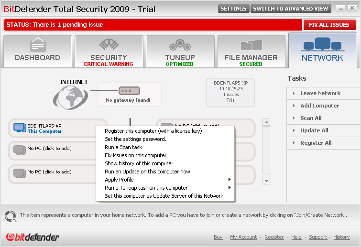Open the Help link

click(296, 237)
